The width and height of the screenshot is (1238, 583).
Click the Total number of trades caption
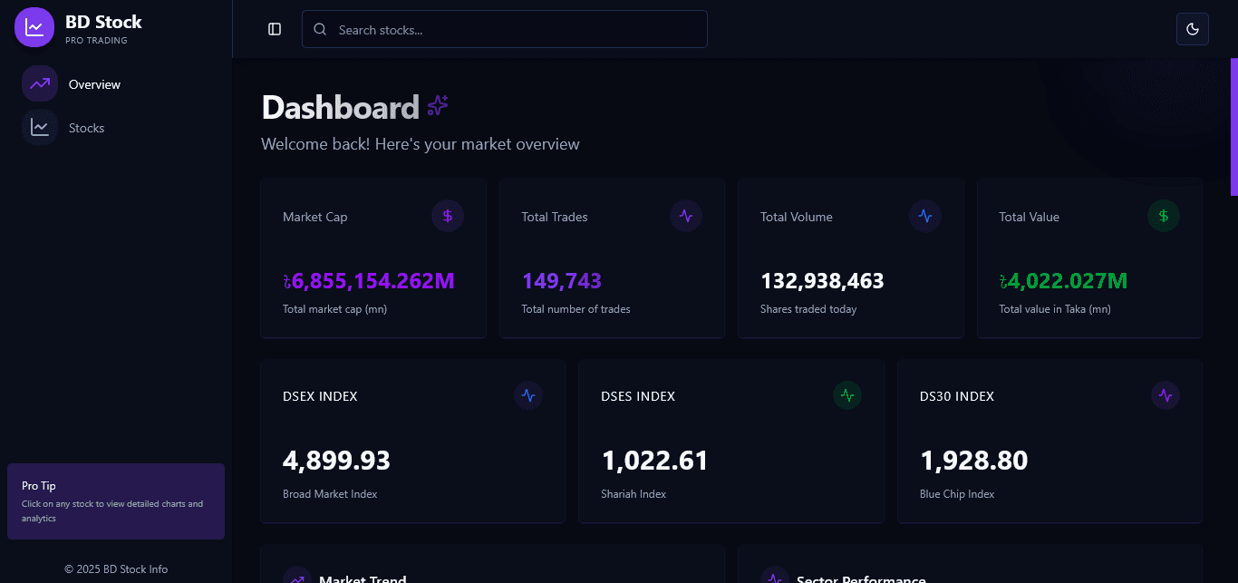click(575, 309)
